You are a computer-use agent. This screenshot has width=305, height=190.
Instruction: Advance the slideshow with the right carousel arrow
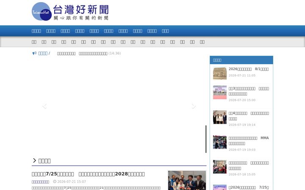pos(194,106)
